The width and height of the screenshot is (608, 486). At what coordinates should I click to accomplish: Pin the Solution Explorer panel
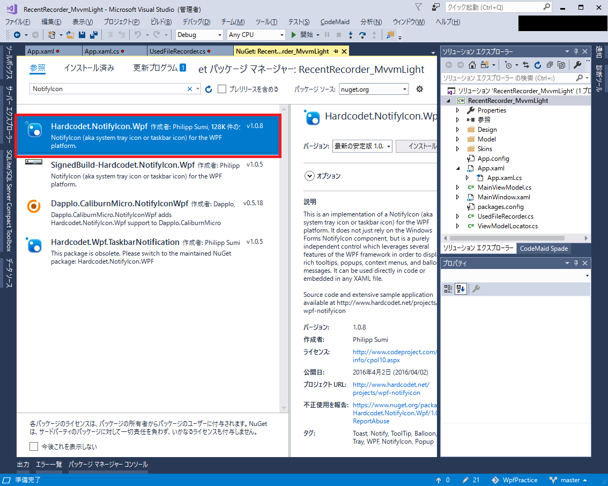(x=576, y=51)
